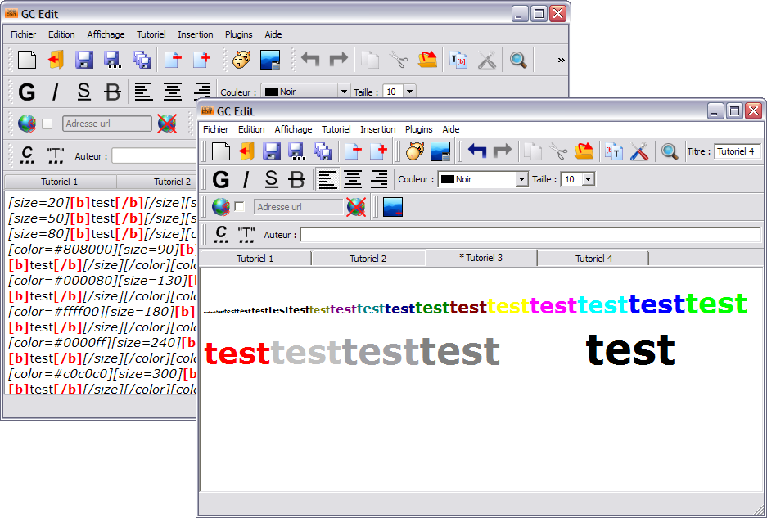Image resolution: width=767 pixels, height=518 pixels.
Task: Click Copy icon in front window
Action: tap(533, 151)
